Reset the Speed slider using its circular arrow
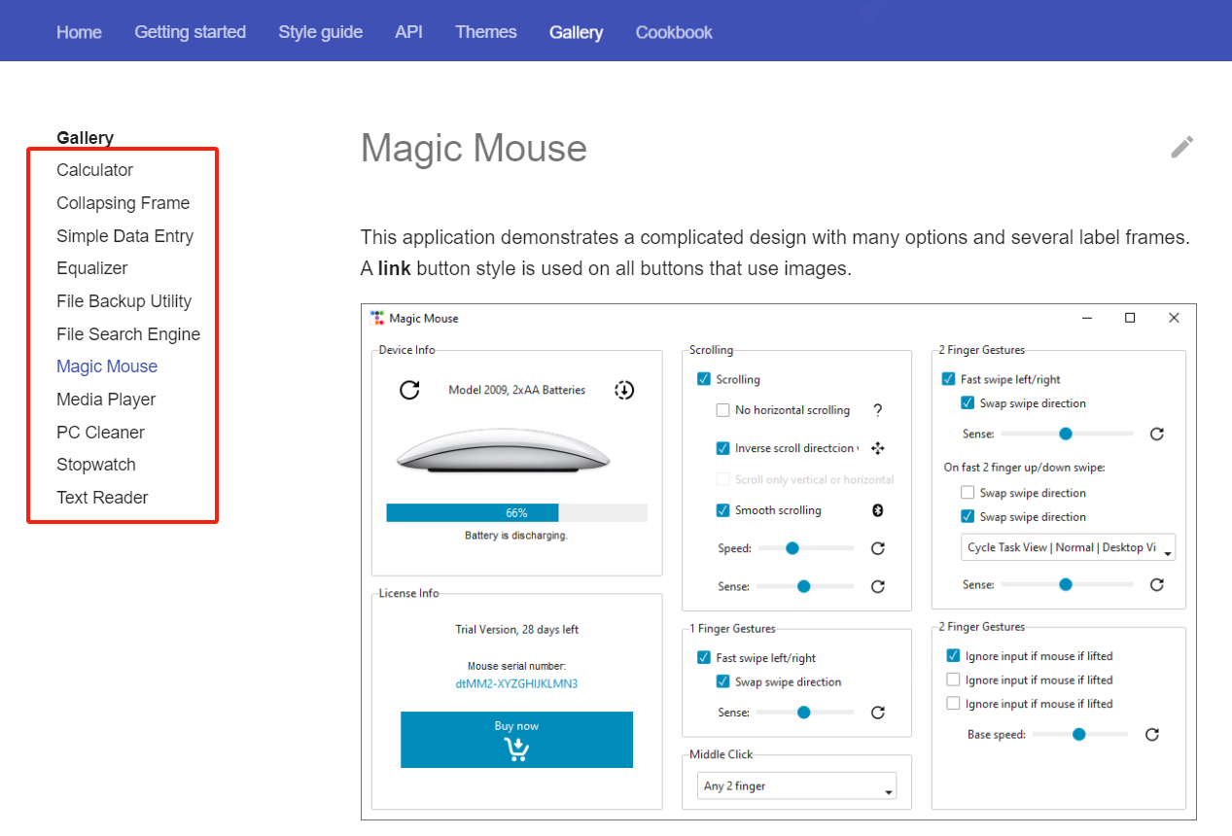Viewport: 1232px width, 836px height. tap(878, 548)
